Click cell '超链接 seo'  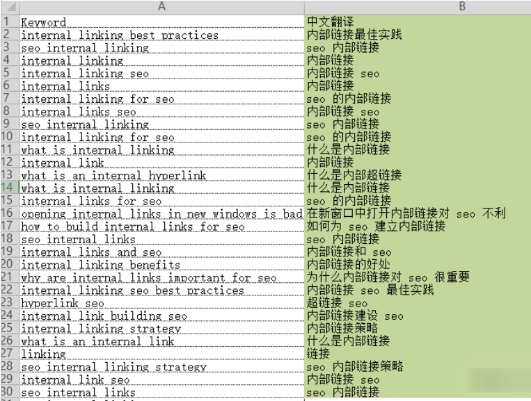click(418, 302)
